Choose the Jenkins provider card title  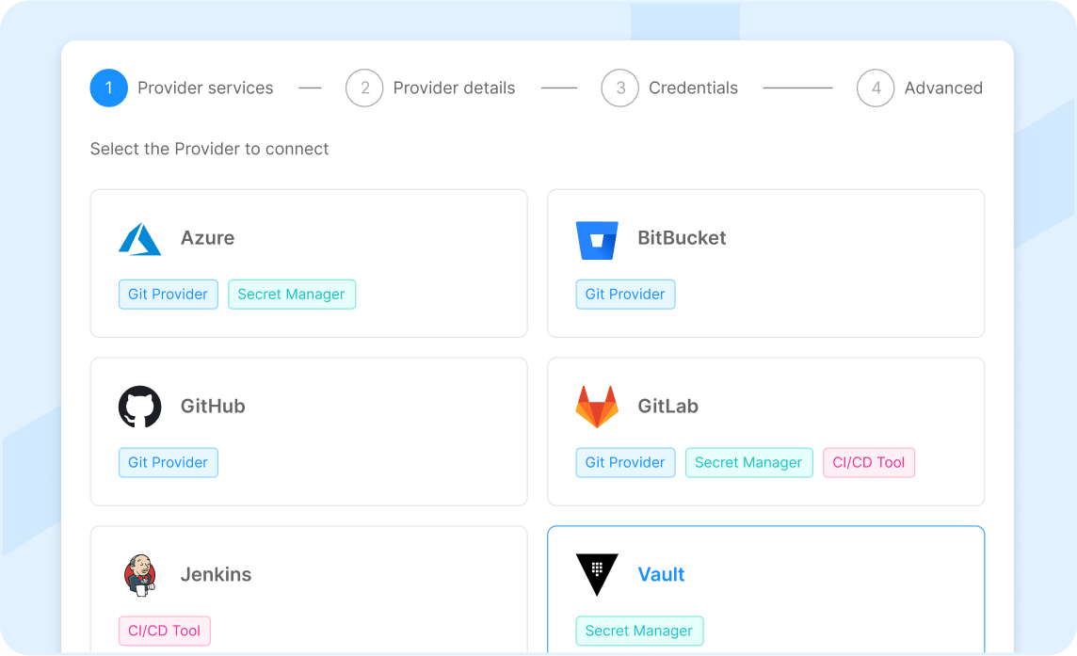click(216, 574)
